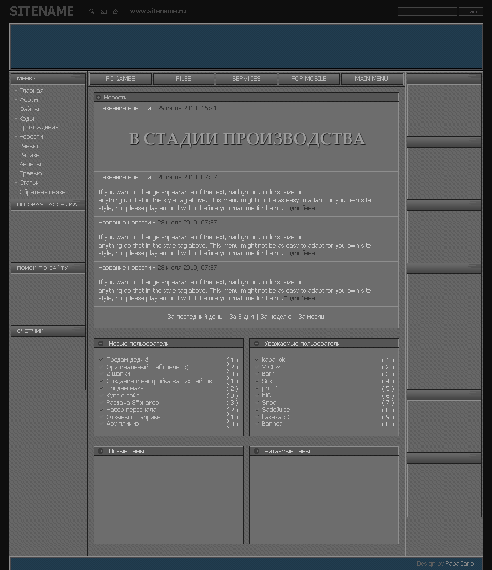Open mail via the envelope icon
Viewport: 492px width, 570px height.
pos(103,11)
